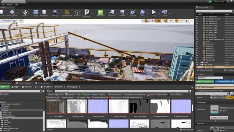The image size is (234, 132).
Task: Click the Content Browser back arrow
Action: (x=35, y=87)
